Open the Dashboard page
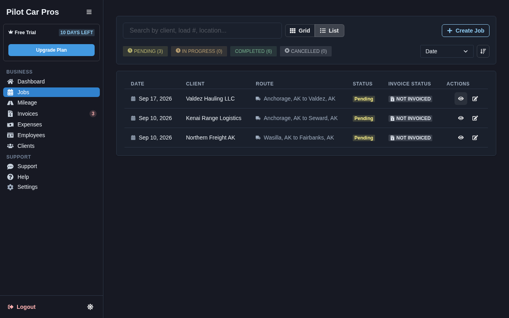This screenshot has width=509, height=318. tap(51, 81)
